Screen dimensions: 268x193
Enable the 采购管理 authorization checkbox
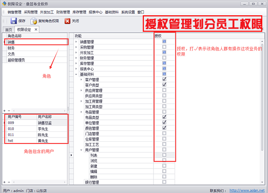pos(164,47)
